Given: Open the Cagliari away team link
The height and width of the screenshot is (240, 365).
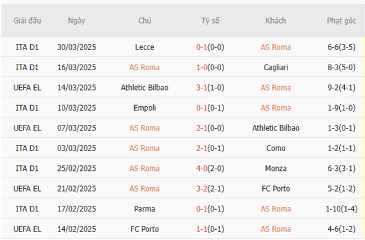Looking at the screenshot, I should tap(276, 67).
